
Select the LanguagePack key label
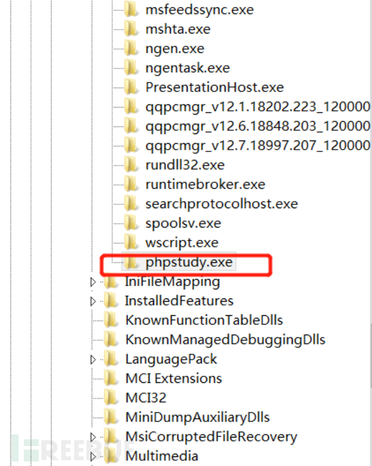pyautogui.click(x=171, y=359)
